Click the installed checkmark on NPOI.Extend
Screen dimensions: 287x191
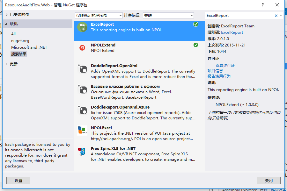click(x=196, y=45)
